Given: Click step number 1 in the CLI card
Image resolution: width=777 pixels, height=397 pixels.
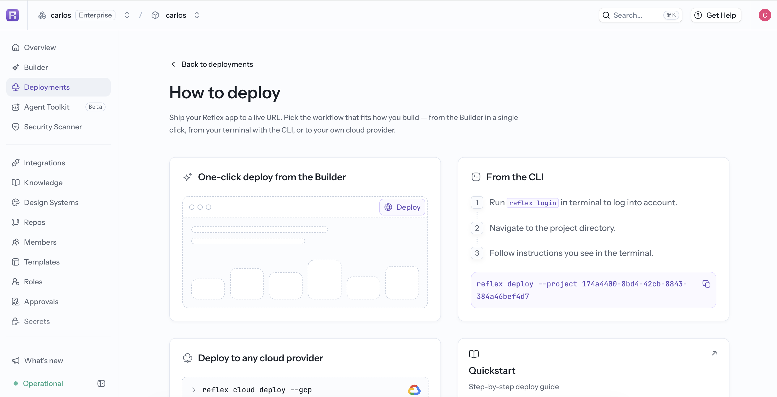Looking at the screenshot, I should (x=477, y=202).
